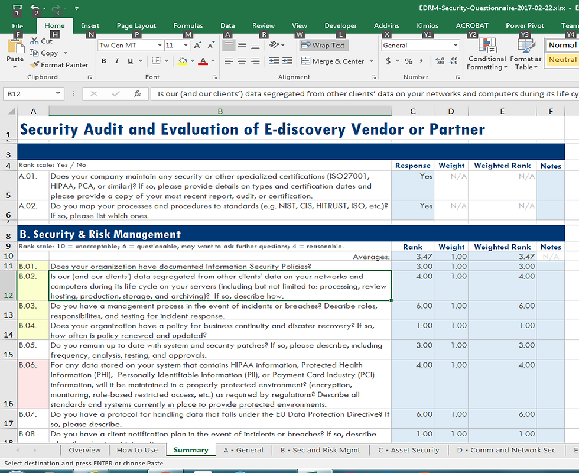Open the B - Sec and Risk Mgmt sheet
This screenshot has width=579, height=473.
[x=320, y=450]
